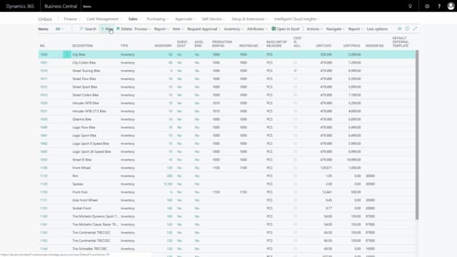Toggle Cost Is Adjusted checkbox for Rim
457x257 pixels.
point(295,176)
